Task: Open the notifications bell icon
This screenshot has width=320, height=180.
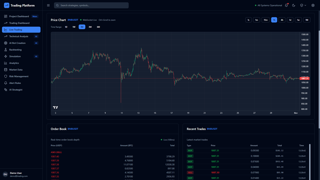Action: [x=286, y=5]
